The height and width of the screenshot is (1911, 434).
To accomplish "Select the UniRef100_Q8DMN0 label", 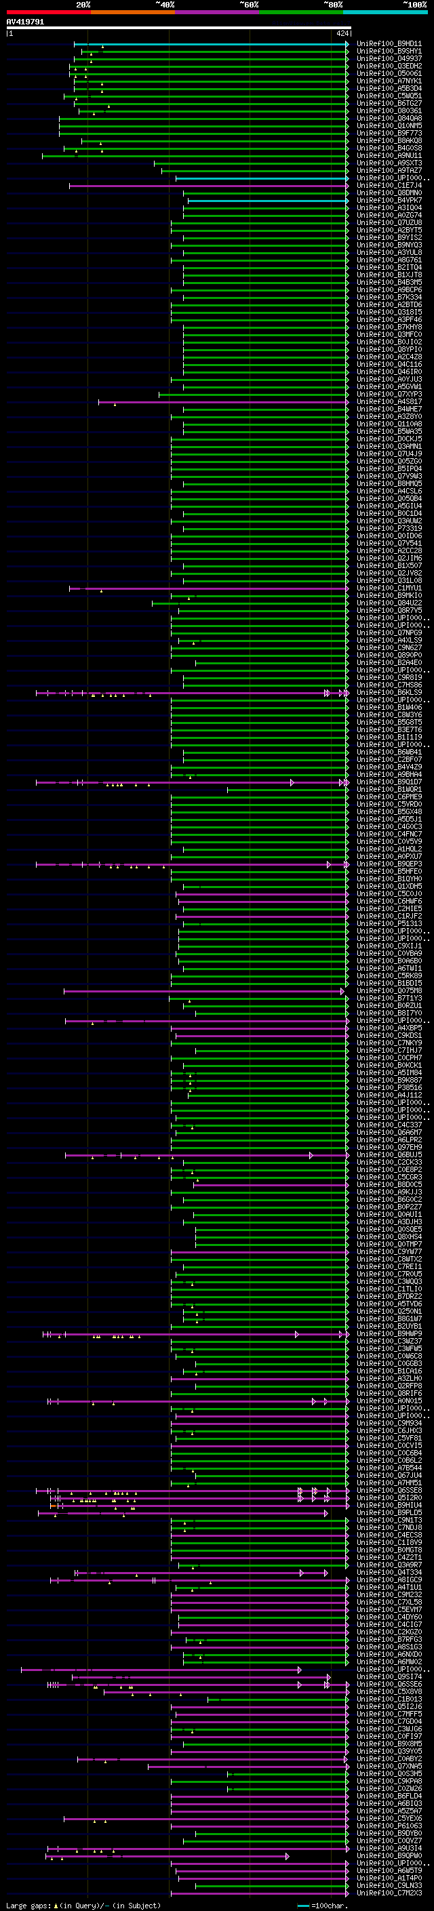I will pyautogui.click(x=389, y=193).
